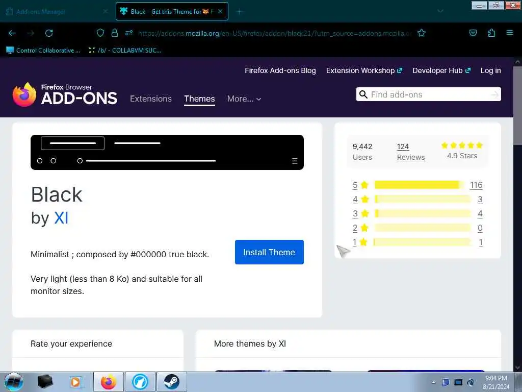Viewport: 522px width, 392px height.
Task: Click the Firefox Browser ADD-ONS logo
Action: point(65,94)
